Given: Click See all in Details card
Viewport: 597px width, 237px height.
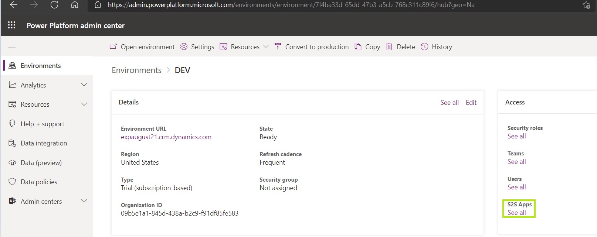Looking at the screenshot, I should pyautogui.click(x=450, y=103).
